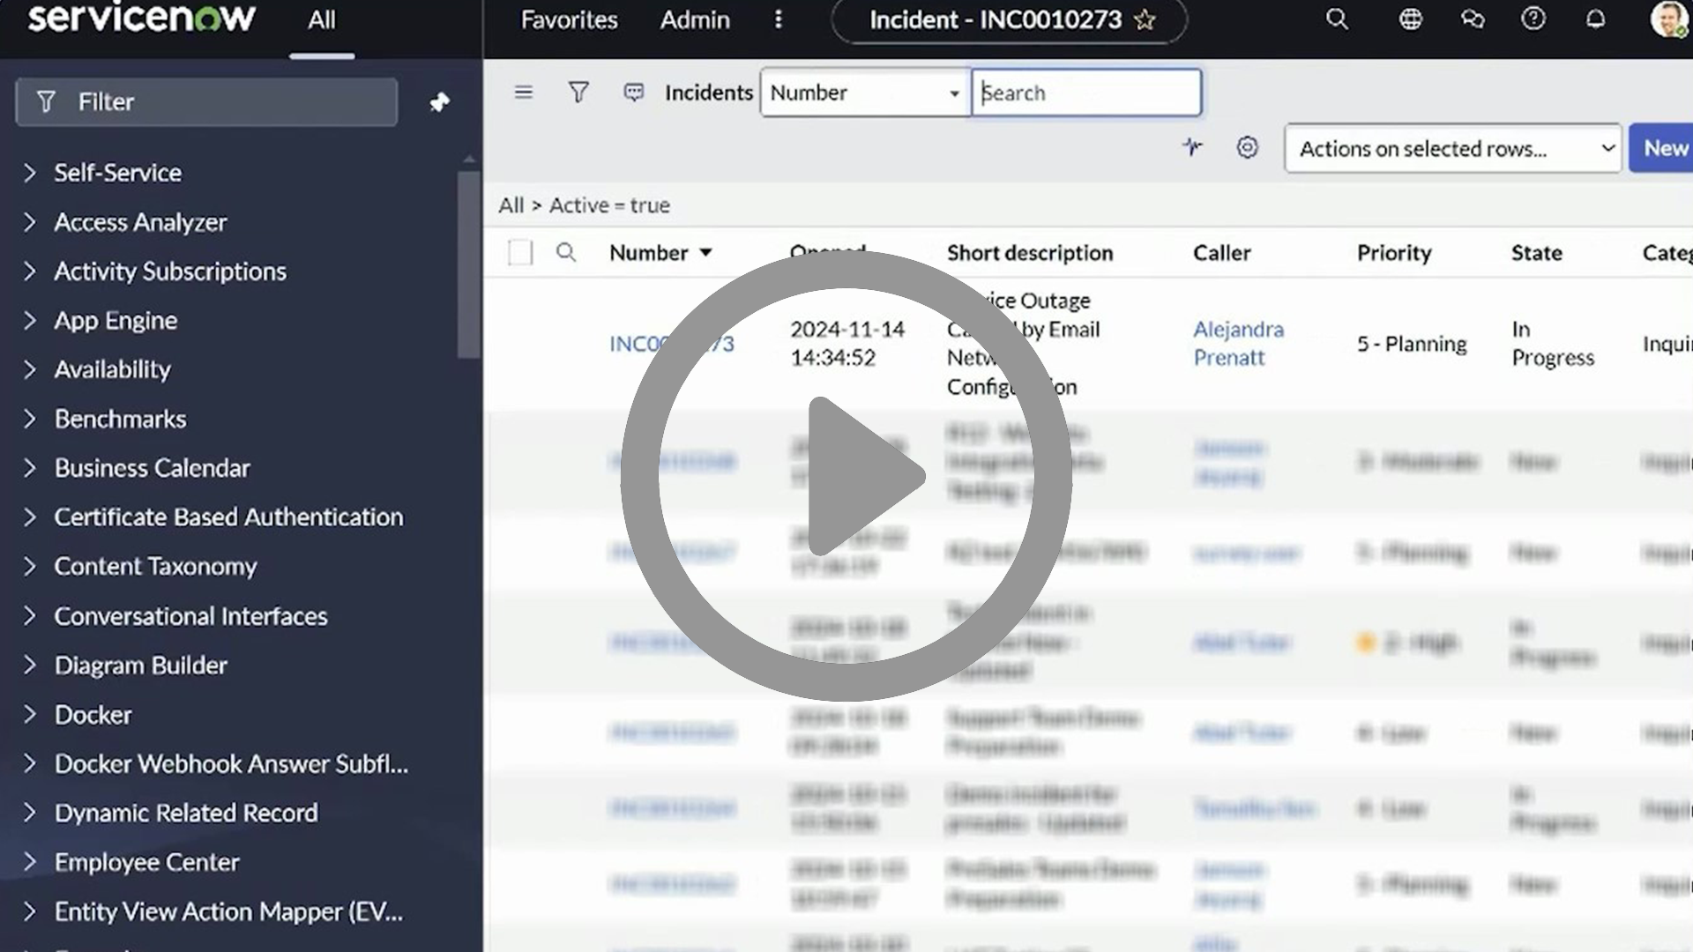Star the Incident INC0010273 favorite

1144,19
